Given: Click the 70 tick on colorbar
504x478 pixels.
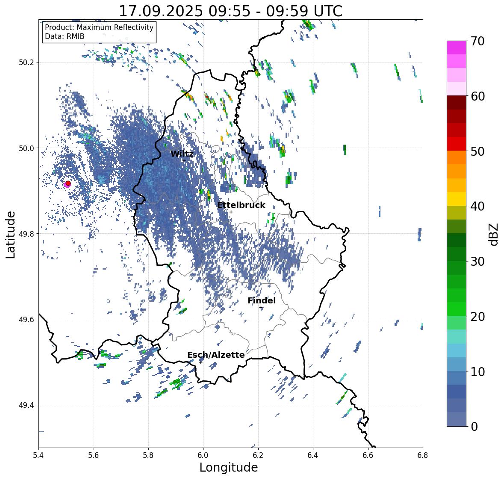Looking at the screenshot, I should (477, 41).
